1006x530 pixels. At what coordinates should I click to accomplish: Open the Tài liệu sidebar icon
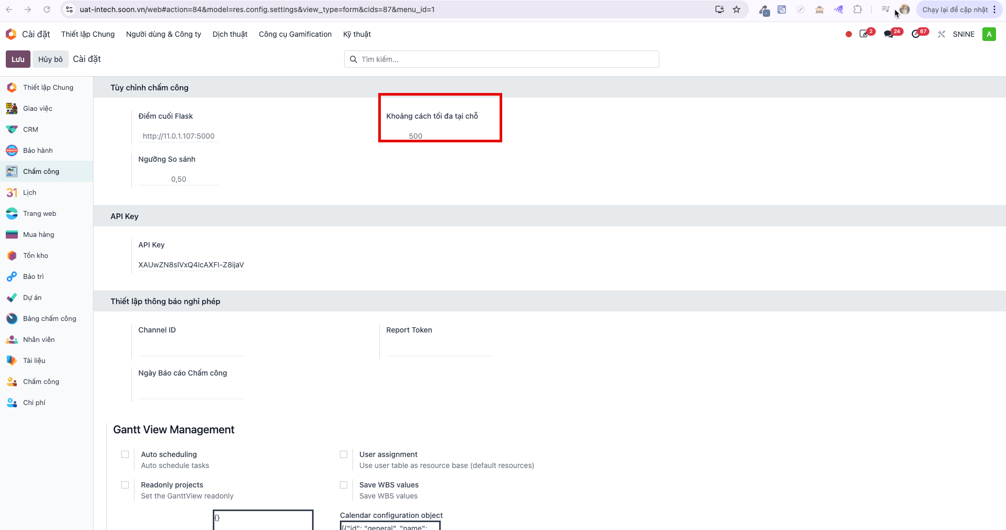[12, 360]
